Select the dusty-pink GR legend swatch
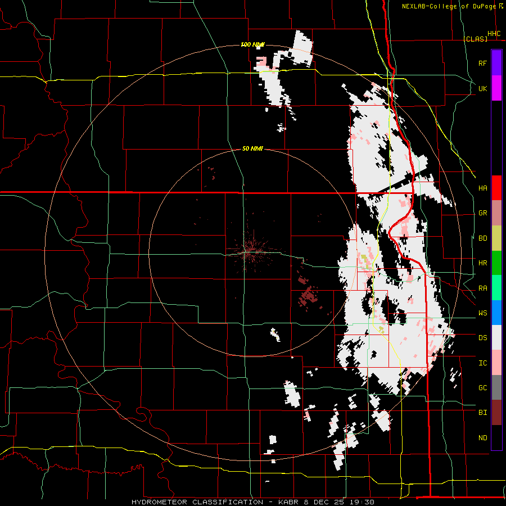The width and height of the screenshot is (506, 506). click(x=496, y=213)
